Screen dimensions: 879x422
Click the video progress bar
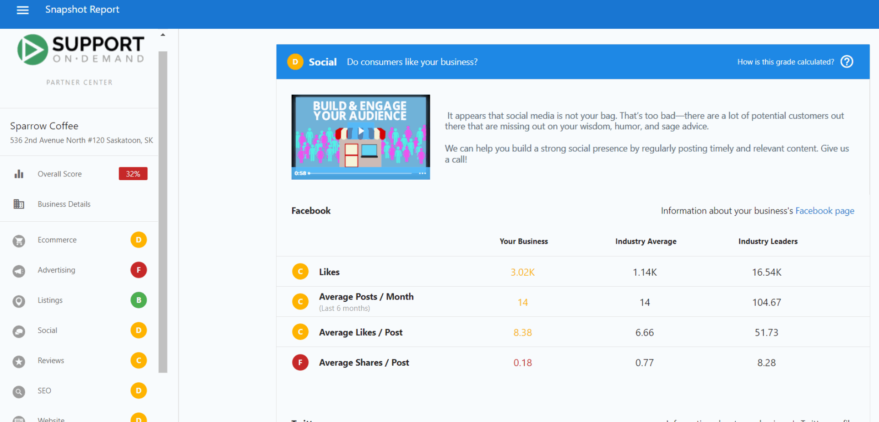[360, 173]
